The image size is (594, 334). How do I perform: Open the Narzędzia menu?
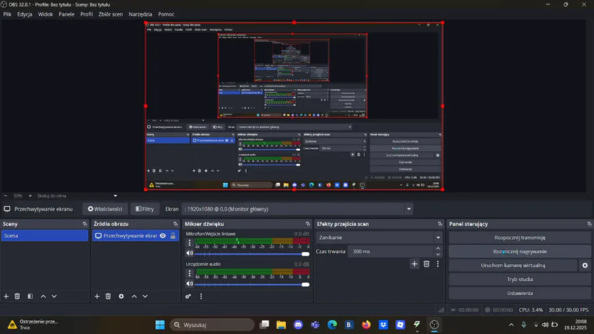click(x=140, y=15)
